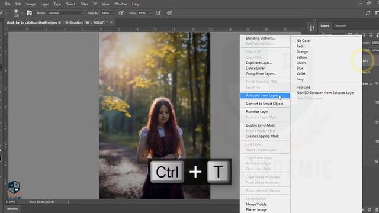The image size is (379, 213).
Task: Choose Rasterize Layer in context menu
Action: tap(257, 112)
